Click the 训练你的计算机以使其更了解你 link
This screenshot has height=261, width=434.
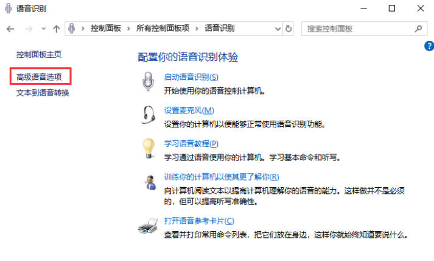click(221, 177)
